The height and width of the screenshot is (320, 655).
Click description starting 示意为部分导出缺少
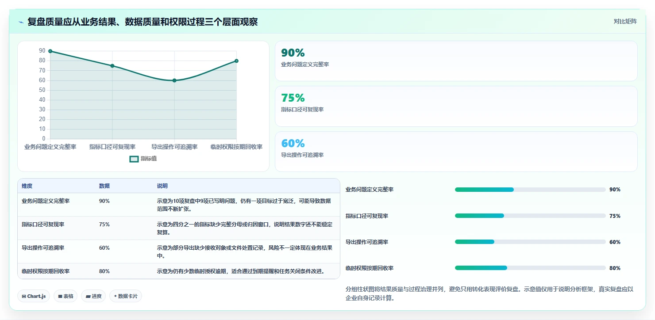(245, 251)
